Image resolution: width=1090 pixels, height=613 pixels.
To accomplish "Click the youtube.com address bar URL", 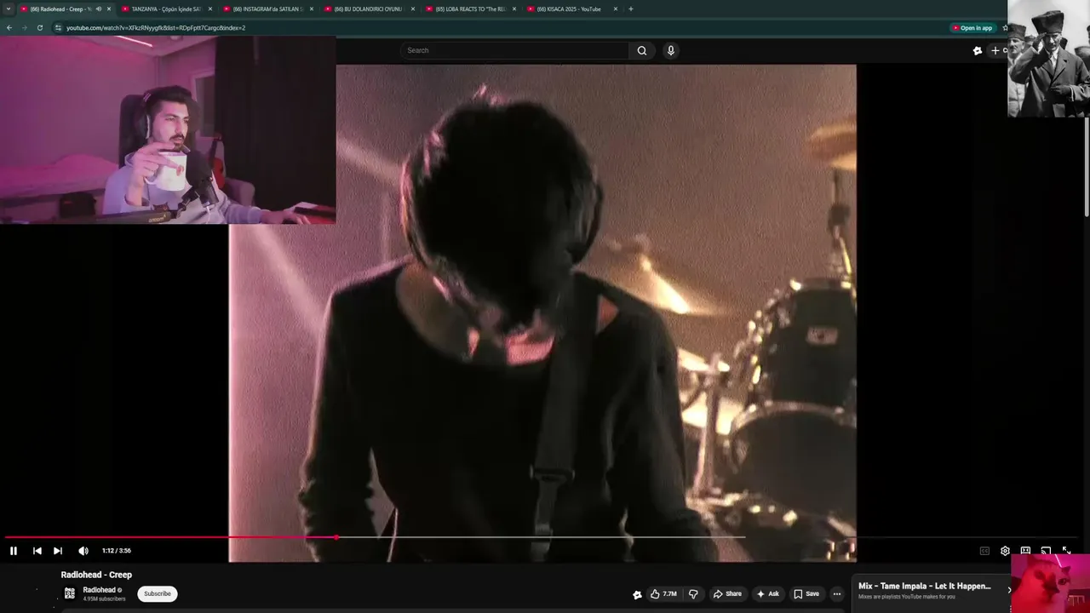I will click(x=156, y=28).
